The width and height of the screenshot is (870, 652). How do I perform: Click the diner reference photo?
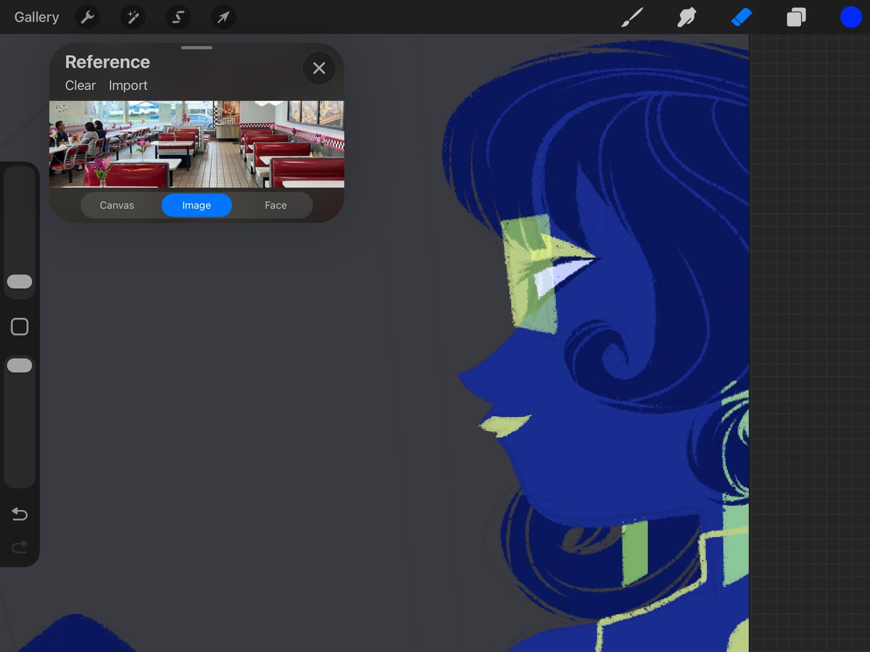tap(196, 144)
